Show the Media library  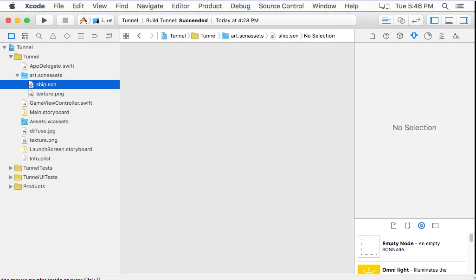(435, 225)
